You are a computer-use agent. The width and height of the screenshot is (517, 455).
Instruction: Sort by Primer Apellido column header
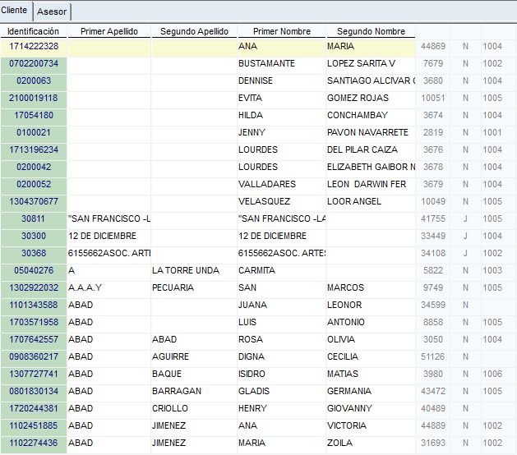(109, 31)
